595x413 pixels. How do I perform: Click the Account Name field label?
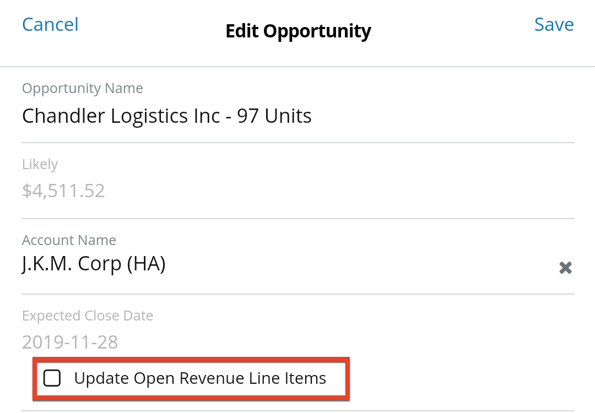[x=69, y=241]
